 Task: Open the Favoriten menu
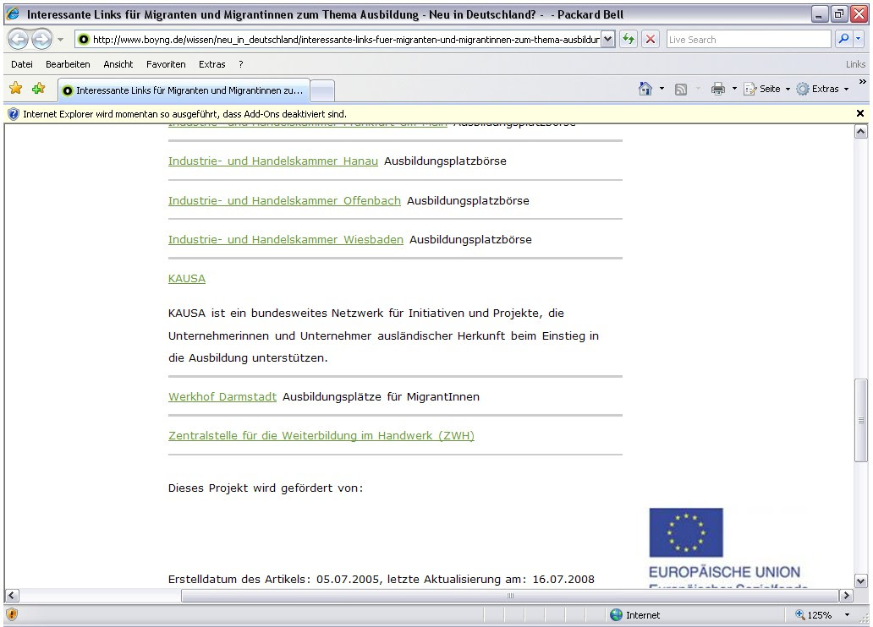(x=166, y=64)
